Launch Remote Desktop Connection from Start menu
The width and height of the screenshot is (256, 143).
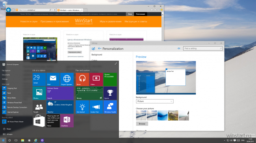pos(15,107)
